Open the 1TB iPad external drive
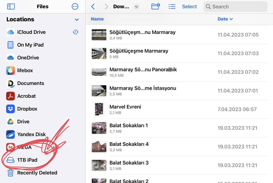The height and width of the screenshot is (183, 273). pyautogui.click(x=27, y=160)
